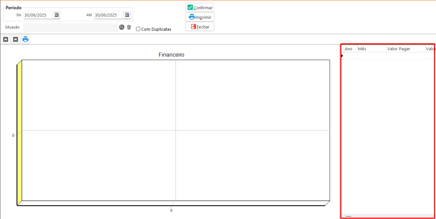The width and height of the screenshot is (436, 219).
Task: Go to the first chart page icon
Action: point(6,39)
